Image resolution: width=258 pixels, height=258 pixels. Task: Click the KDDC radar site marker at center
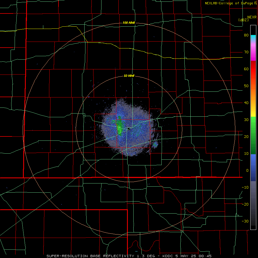129,128
